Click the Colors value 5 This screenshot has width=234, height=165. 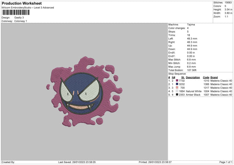(225, 6)
